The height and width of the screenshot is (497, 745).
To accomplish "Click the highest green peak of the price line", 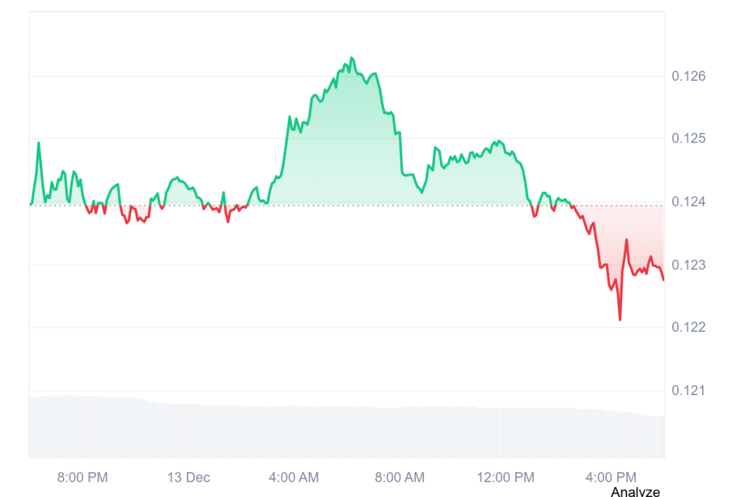I will coord(351,57).
